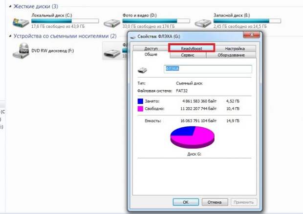This screenshot has height=214, width=303.
Task: Click the Локальный диск (C:) label
Action: [52, 15]
